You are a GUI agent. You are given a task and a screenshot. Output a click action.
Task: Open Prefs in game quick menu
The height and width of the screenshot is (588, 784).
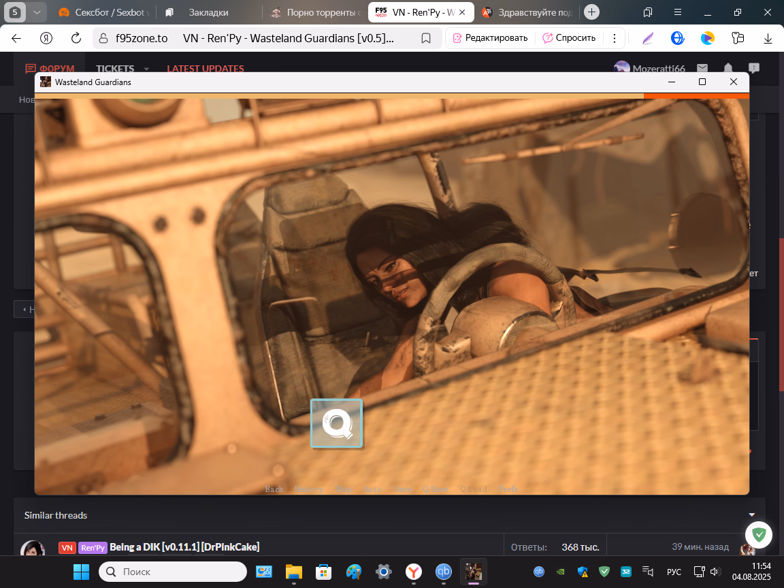pos(508,489)
